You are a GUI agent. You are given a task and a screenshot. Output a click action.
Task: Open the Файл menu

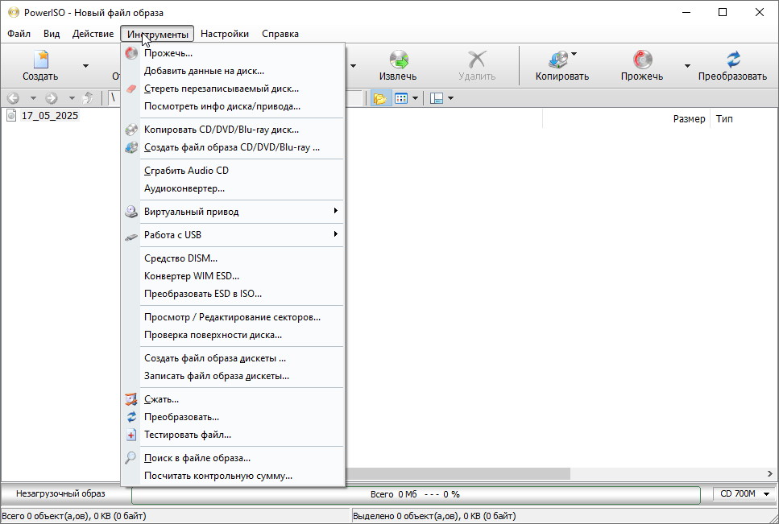[x=19, y=34]
